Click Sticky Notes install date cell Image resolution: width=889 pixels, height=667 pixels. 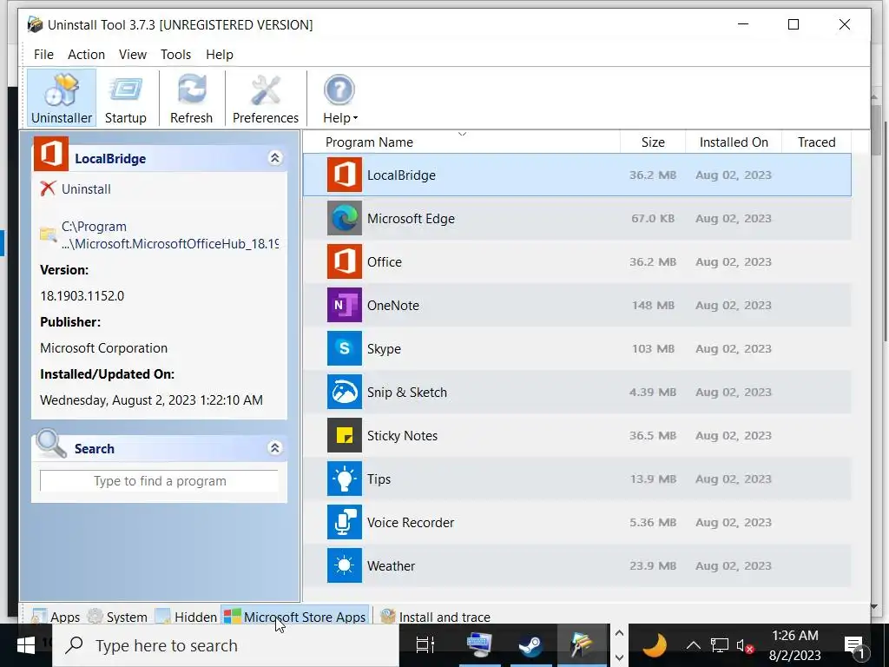tap(734, 436)
